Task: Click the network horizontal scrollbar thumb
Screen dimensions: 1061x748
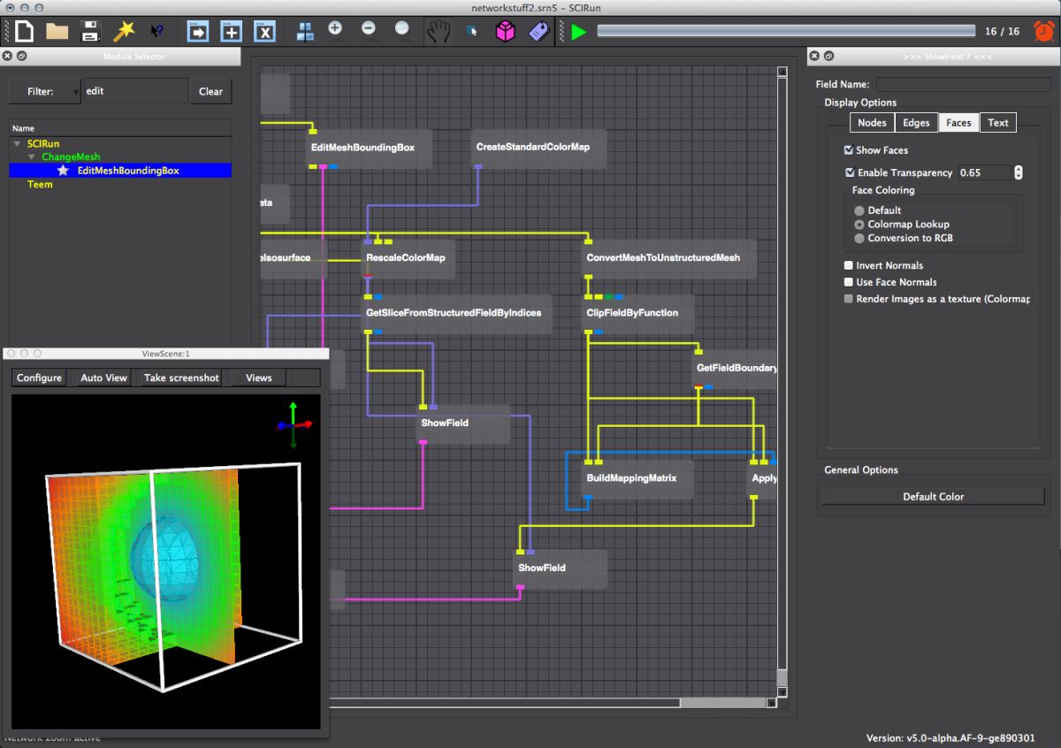Action: click(722, 703)
